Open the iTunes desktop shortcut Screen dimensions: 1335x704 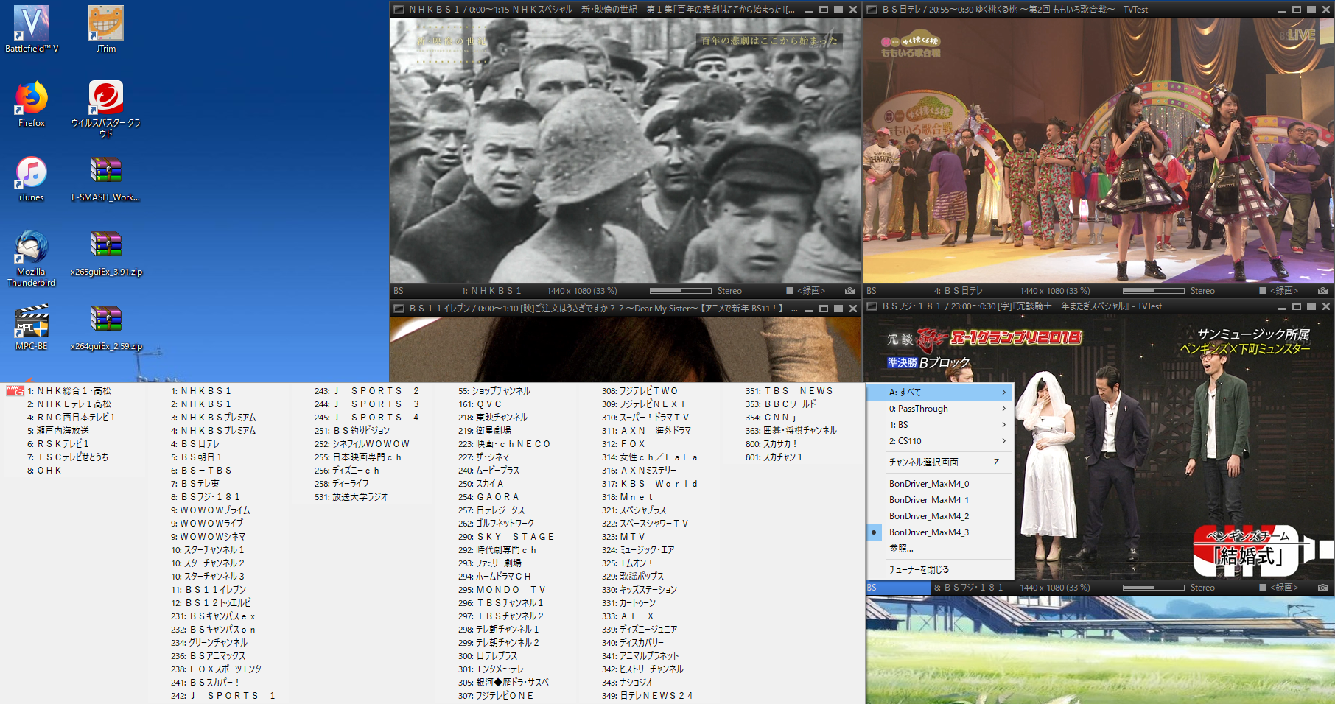tap(32, 178)
